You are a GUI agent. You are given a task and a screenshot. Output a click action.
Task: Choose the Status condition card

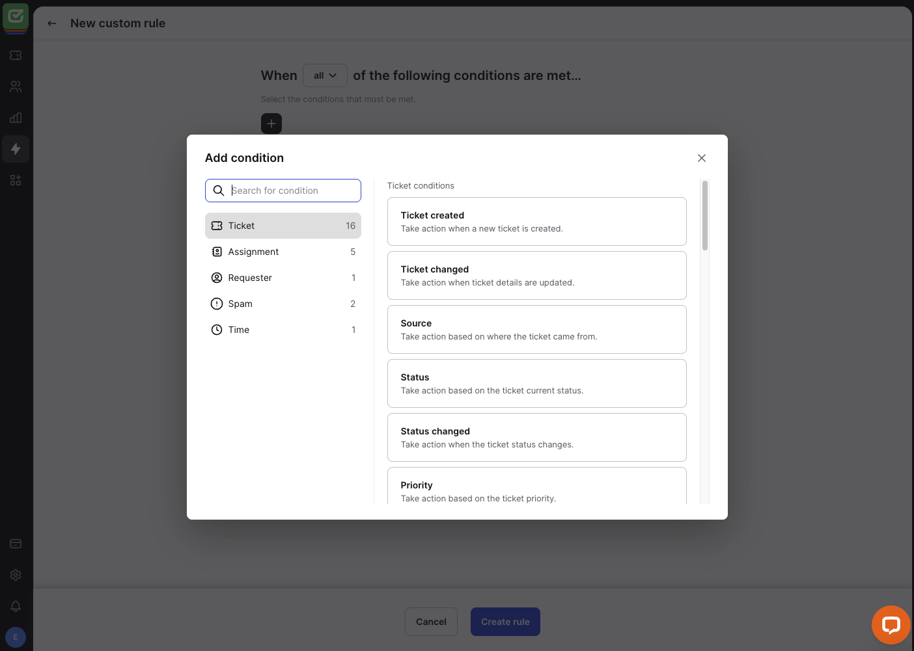click(x=537, y=384)
